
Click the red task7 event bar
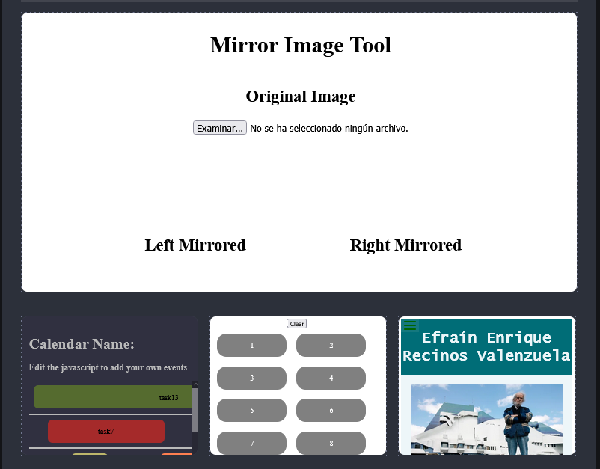[106, 431]
